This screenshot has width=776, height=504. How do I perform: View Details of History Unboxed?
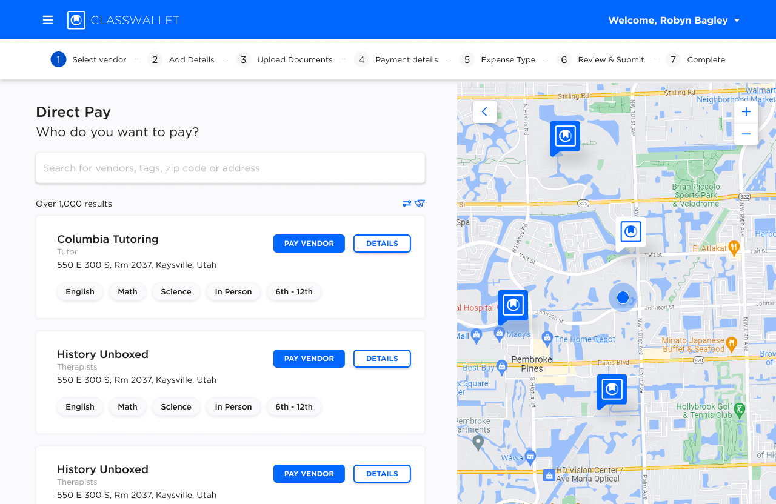tap(382, 359)
